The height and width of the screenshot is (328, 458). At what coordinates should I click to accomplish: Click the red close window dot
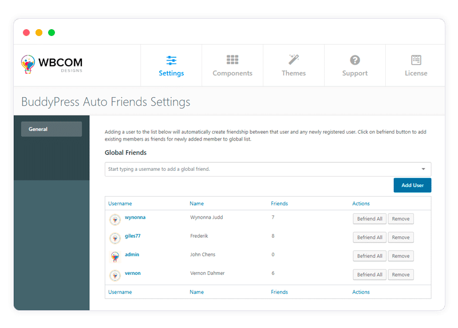coord(26,33)
